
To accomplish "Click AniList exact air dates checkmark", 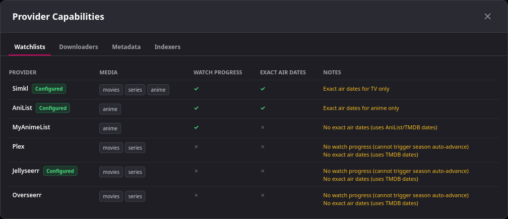I will coord(263,108).
